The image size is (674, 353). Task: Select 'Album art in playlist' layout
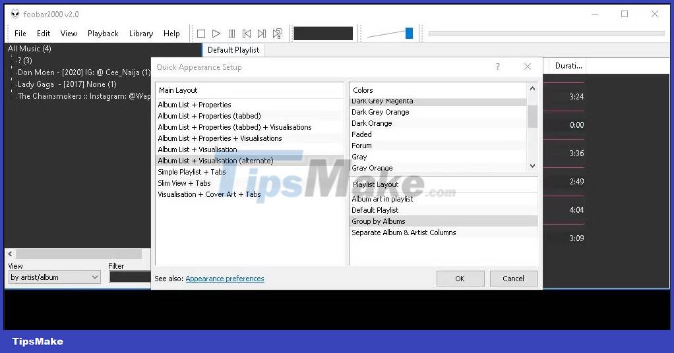click(x=444, y=199)
